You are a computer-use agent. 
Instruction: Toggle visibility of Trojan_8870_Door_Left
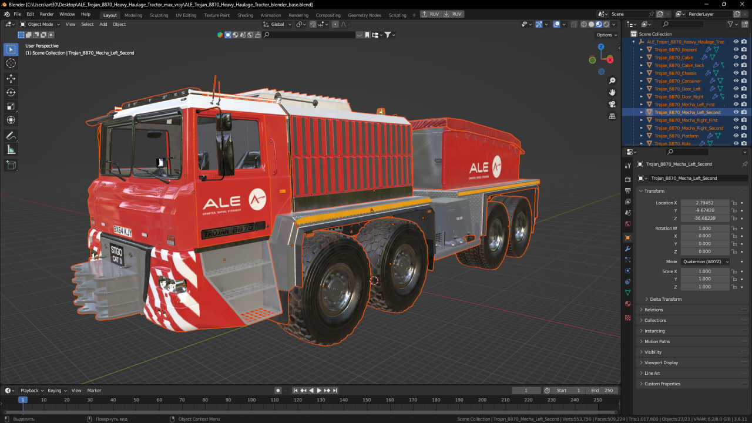point(736,89)
